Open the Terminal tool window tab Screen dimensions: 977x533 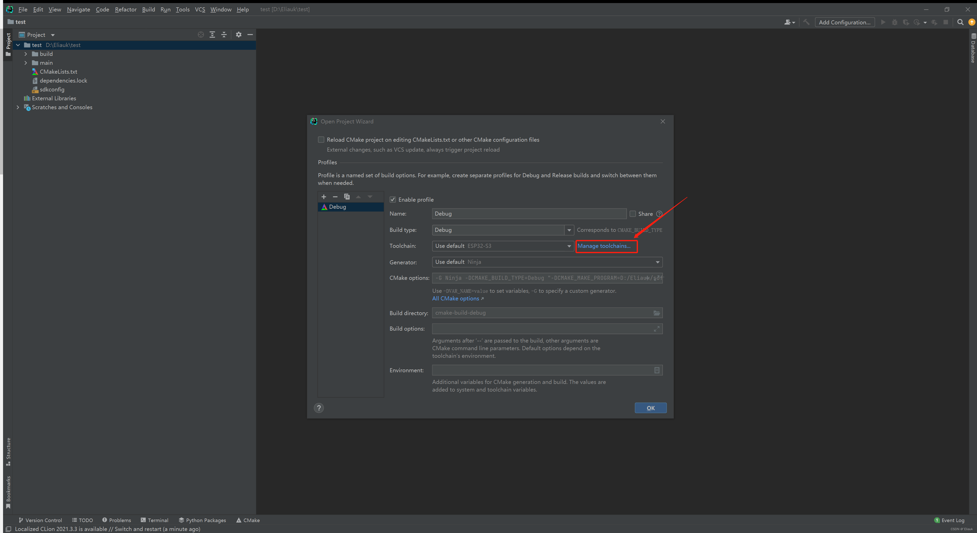tap(154, 520)
